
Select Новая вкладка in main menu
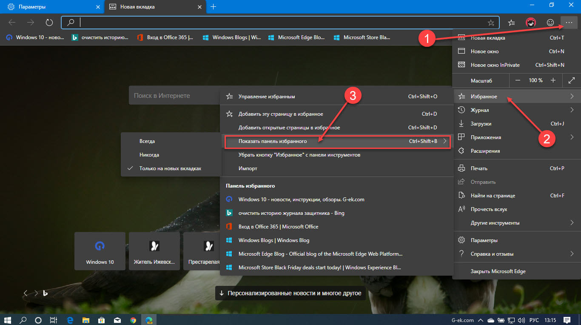pyautogui.click(x=516, y=38)
